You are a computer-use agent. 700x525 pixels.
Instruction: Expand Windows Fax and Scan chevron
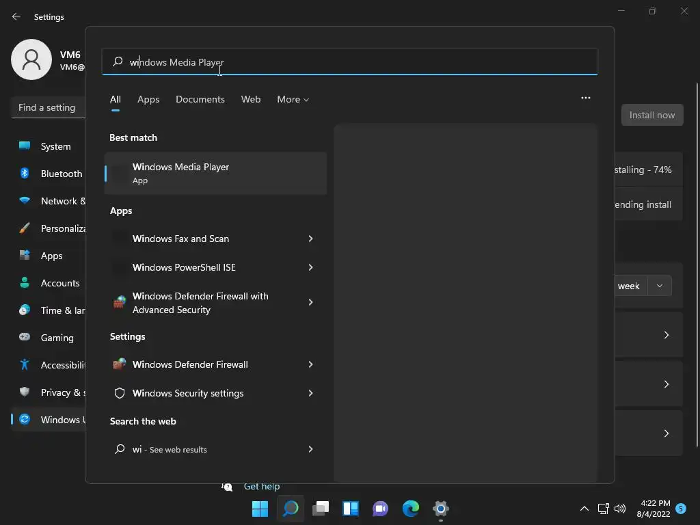click(310, 239)
